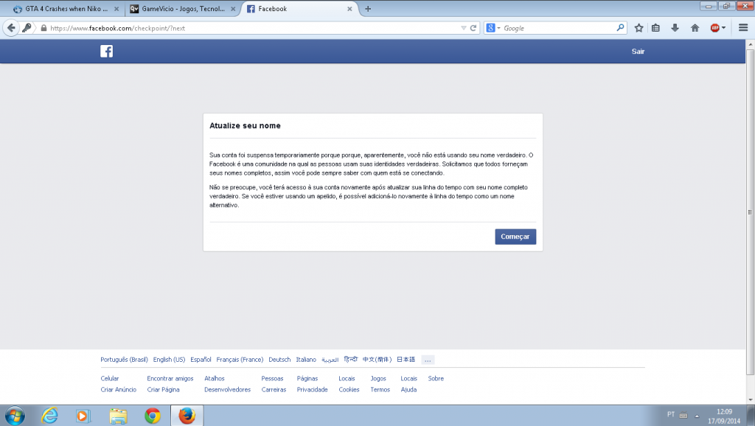Open the Google search engine dropdown

click(x=495, y=27)
